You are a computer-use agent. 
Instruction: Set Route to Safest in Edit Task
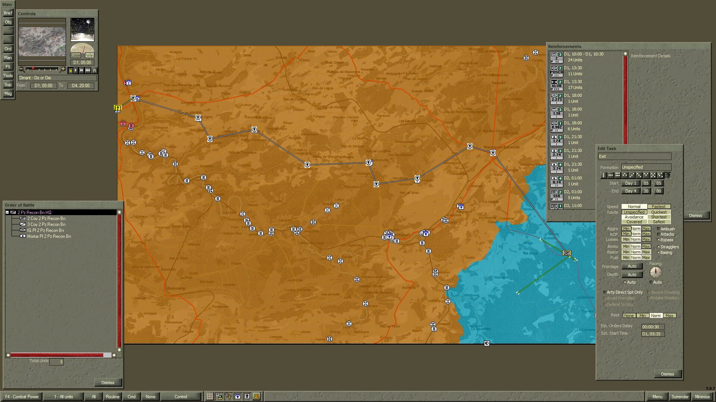659,222
